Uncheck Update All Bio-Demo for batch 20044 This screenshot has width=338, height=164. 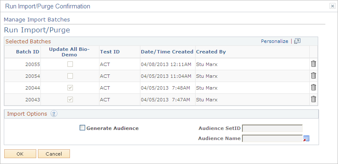70,87
